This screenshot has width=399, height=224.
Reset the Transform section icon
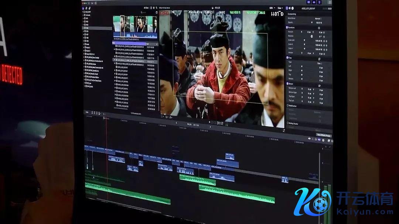320,27
